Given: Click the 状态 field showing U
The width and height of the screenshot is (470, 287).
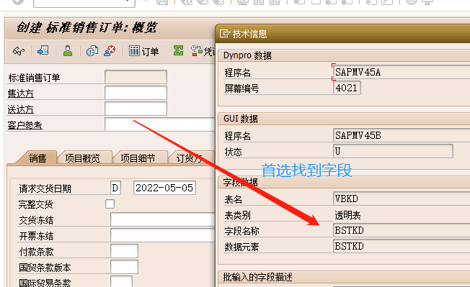Looking at the screenshot, I should coord(393,151).
